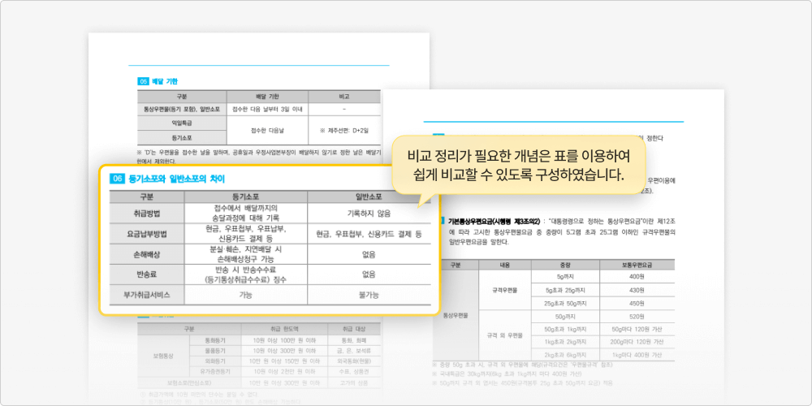This screenshot has height=406, width=812.
Task: Select the 부가취급서비스 row label
Action: (147, 296)
